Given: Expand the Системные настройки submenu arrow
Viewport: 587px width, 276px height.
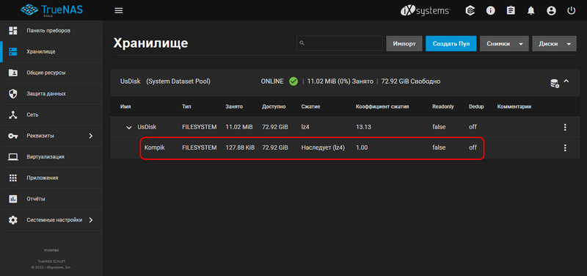Looking at the screenshot, I should [90, 219].
